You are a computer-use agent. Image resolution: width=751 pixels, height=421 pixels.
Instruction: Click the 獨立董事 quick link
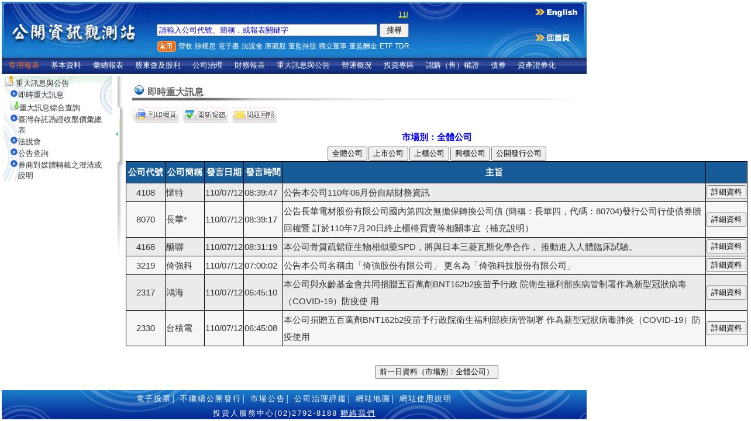(x=333, y=46)
